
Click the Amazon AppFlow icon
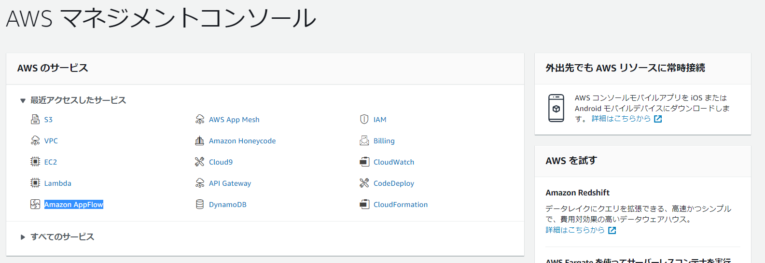point(35,204)
